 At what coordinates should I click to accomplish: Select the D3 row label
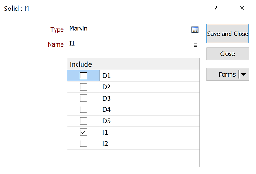click(107, 98)
